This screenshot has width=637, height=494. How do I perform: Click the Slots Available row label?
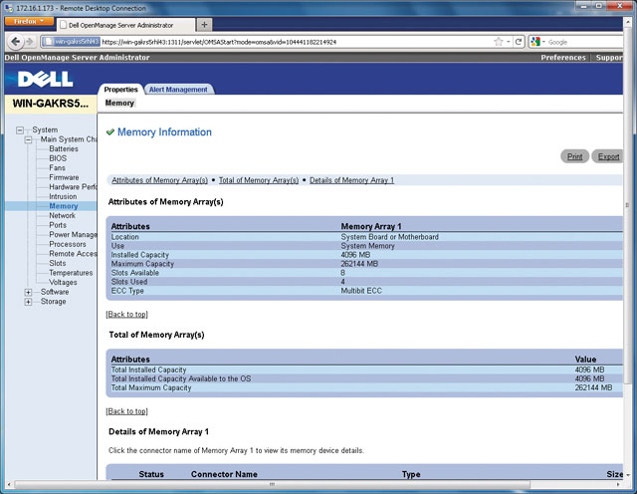(x=135, y=273)
